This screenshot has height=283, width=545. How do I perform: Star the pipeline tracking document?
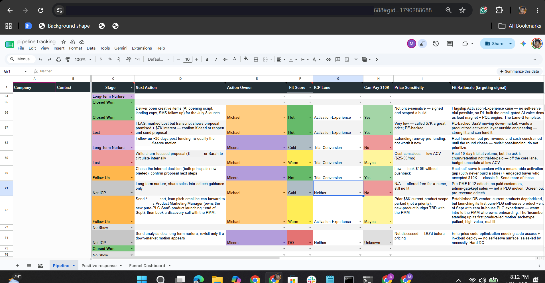pos(64,42)
